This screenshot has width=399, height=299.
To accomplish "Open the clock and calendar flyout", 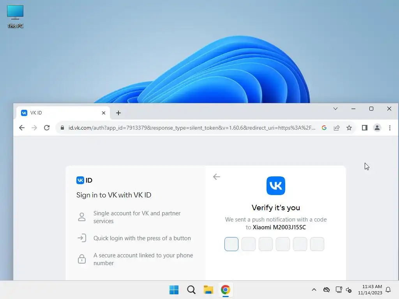I will click(x=370, y=290).
